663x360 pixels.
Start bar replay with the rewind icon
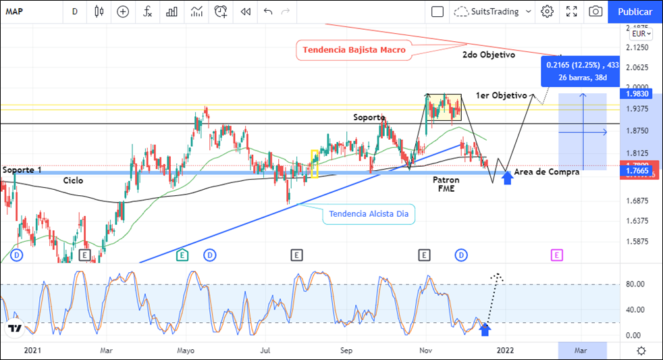tap(246, 11)
